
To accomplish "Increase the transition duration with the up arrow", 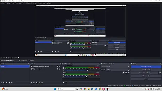I will [x=129, y=69].
